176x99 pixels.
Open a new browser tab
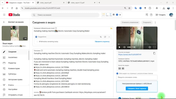99,3
